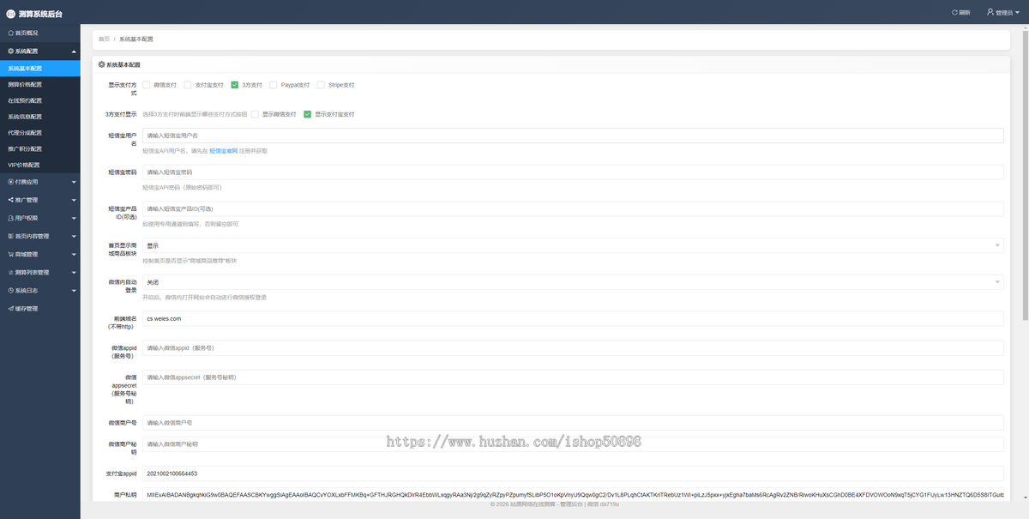Click the list icon next to 测算列表管理
The height and width of the screenshot is (519, 1029).
(x=10, y=272)
